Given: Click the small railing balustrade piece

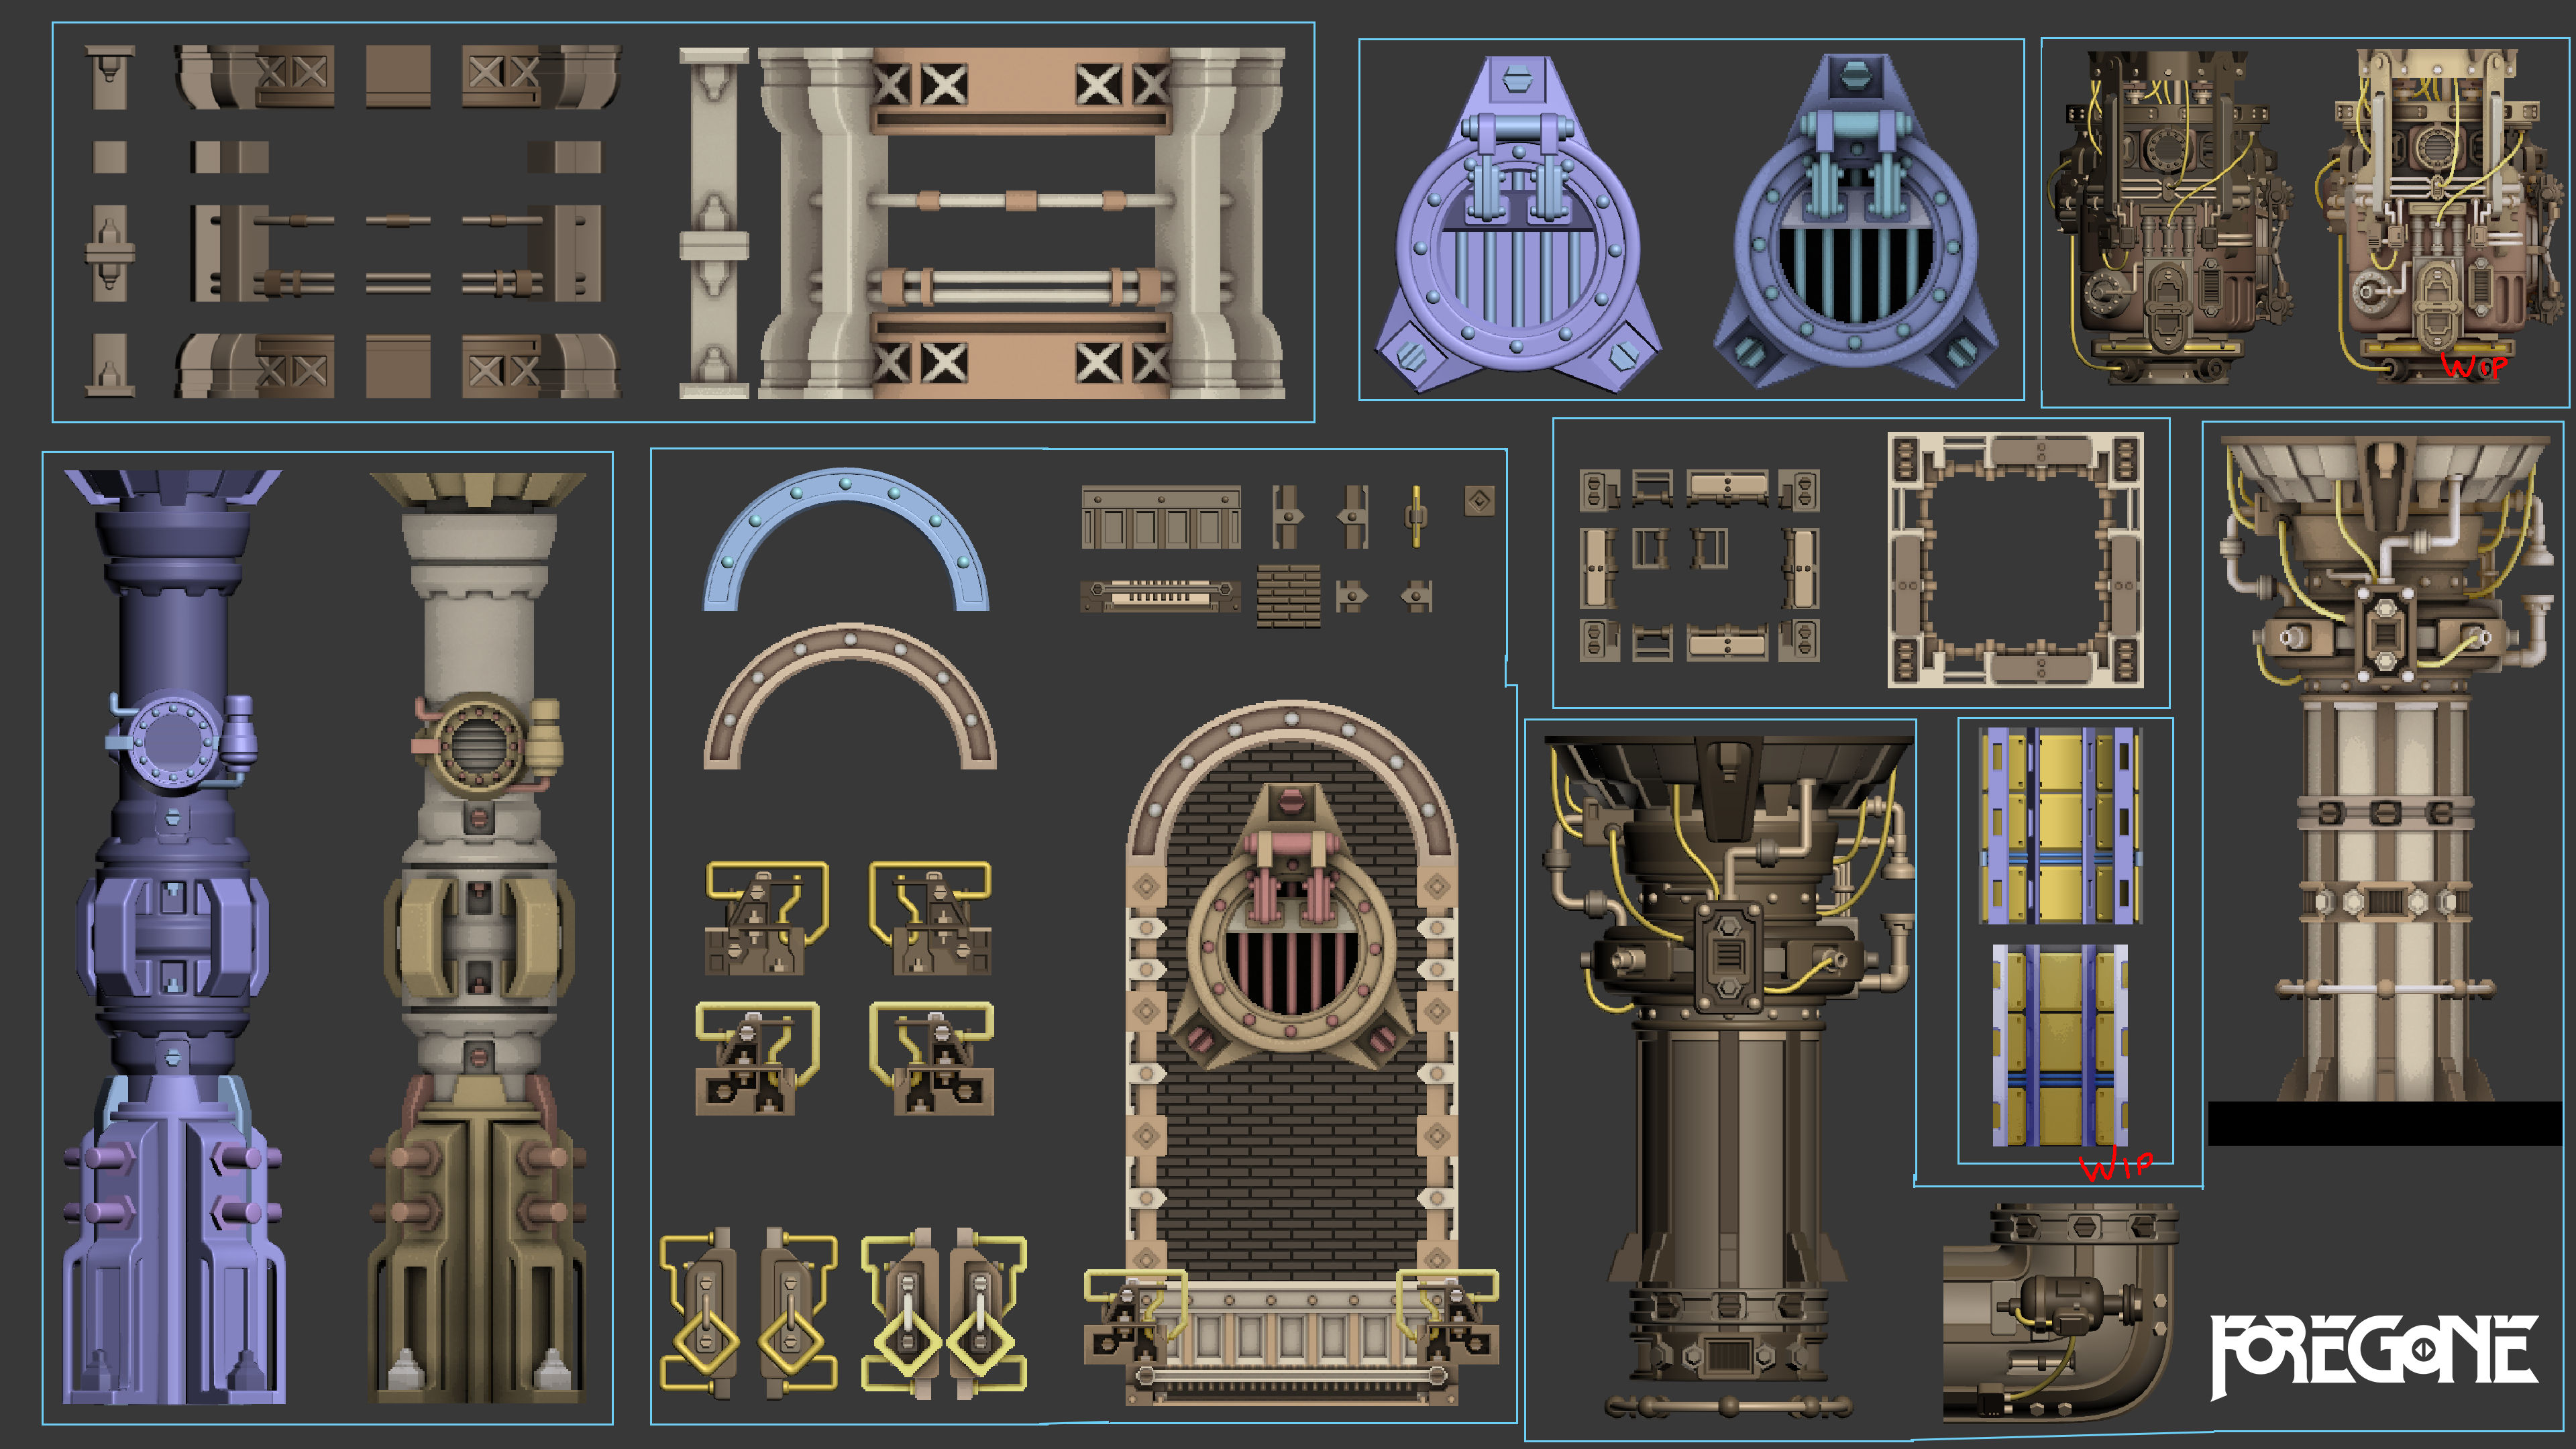Looking at the screenshot, I should click(1161, 517).
